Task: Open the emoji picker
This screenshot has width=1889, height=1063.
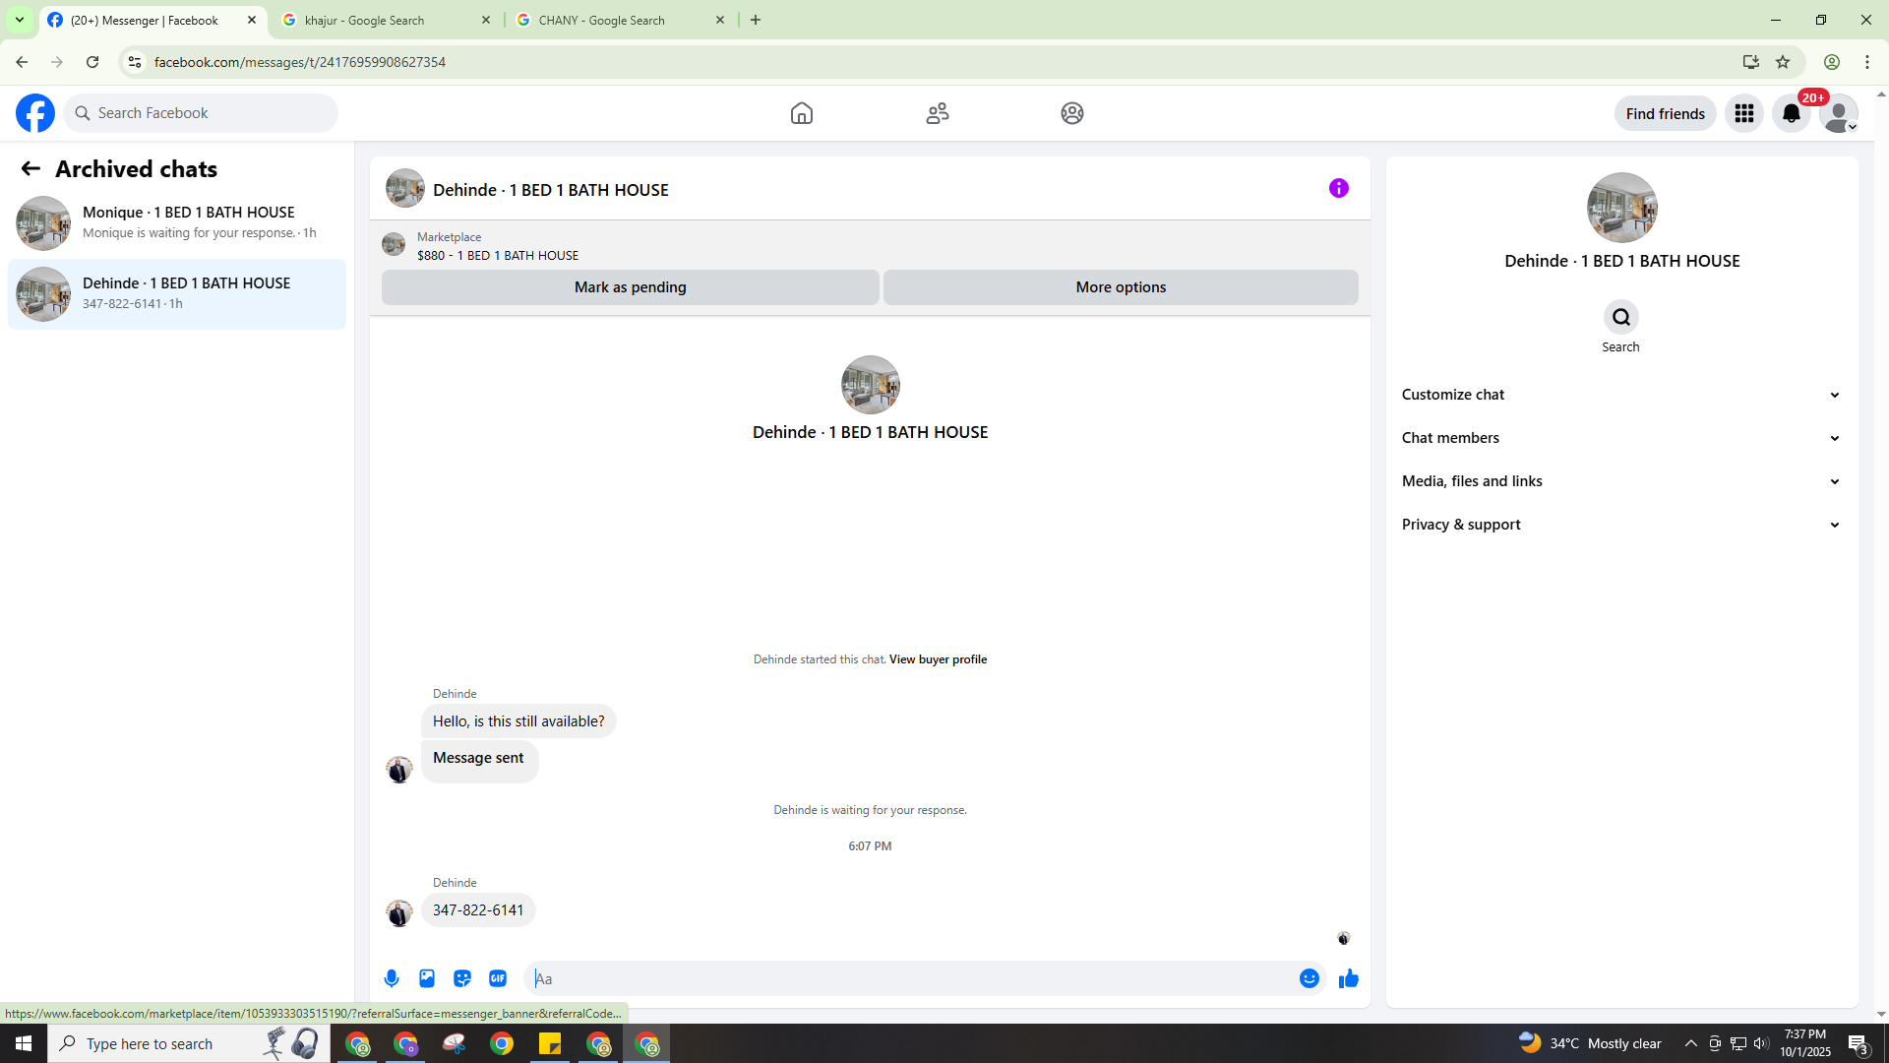Action: tap(1310, 978)
